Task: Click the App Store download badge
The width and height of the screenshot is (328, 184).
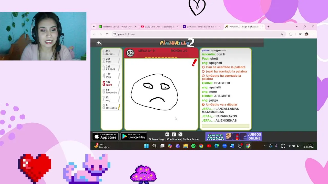Action: [105, 136]
